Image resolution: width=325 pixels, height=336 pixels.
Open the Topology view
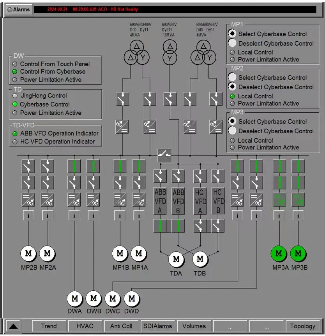point(302,326)
